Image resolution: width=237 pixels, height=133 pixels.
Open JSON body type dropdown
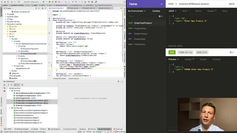pos(172,11)
